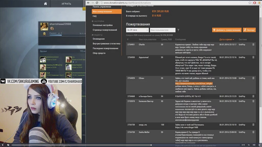
Task: Delete donation 2734738 from Sasha Meller
Action: tap(253, 132)
